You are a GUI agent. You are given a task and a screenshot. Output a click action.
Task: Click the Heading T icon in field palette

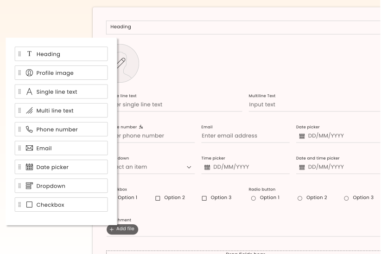tap(29, 54)
